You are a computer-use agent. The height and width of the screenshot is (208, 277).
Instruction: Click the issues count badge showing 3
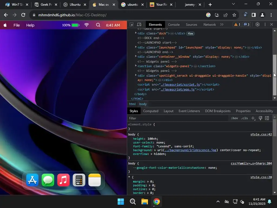(x=247, y=24)
